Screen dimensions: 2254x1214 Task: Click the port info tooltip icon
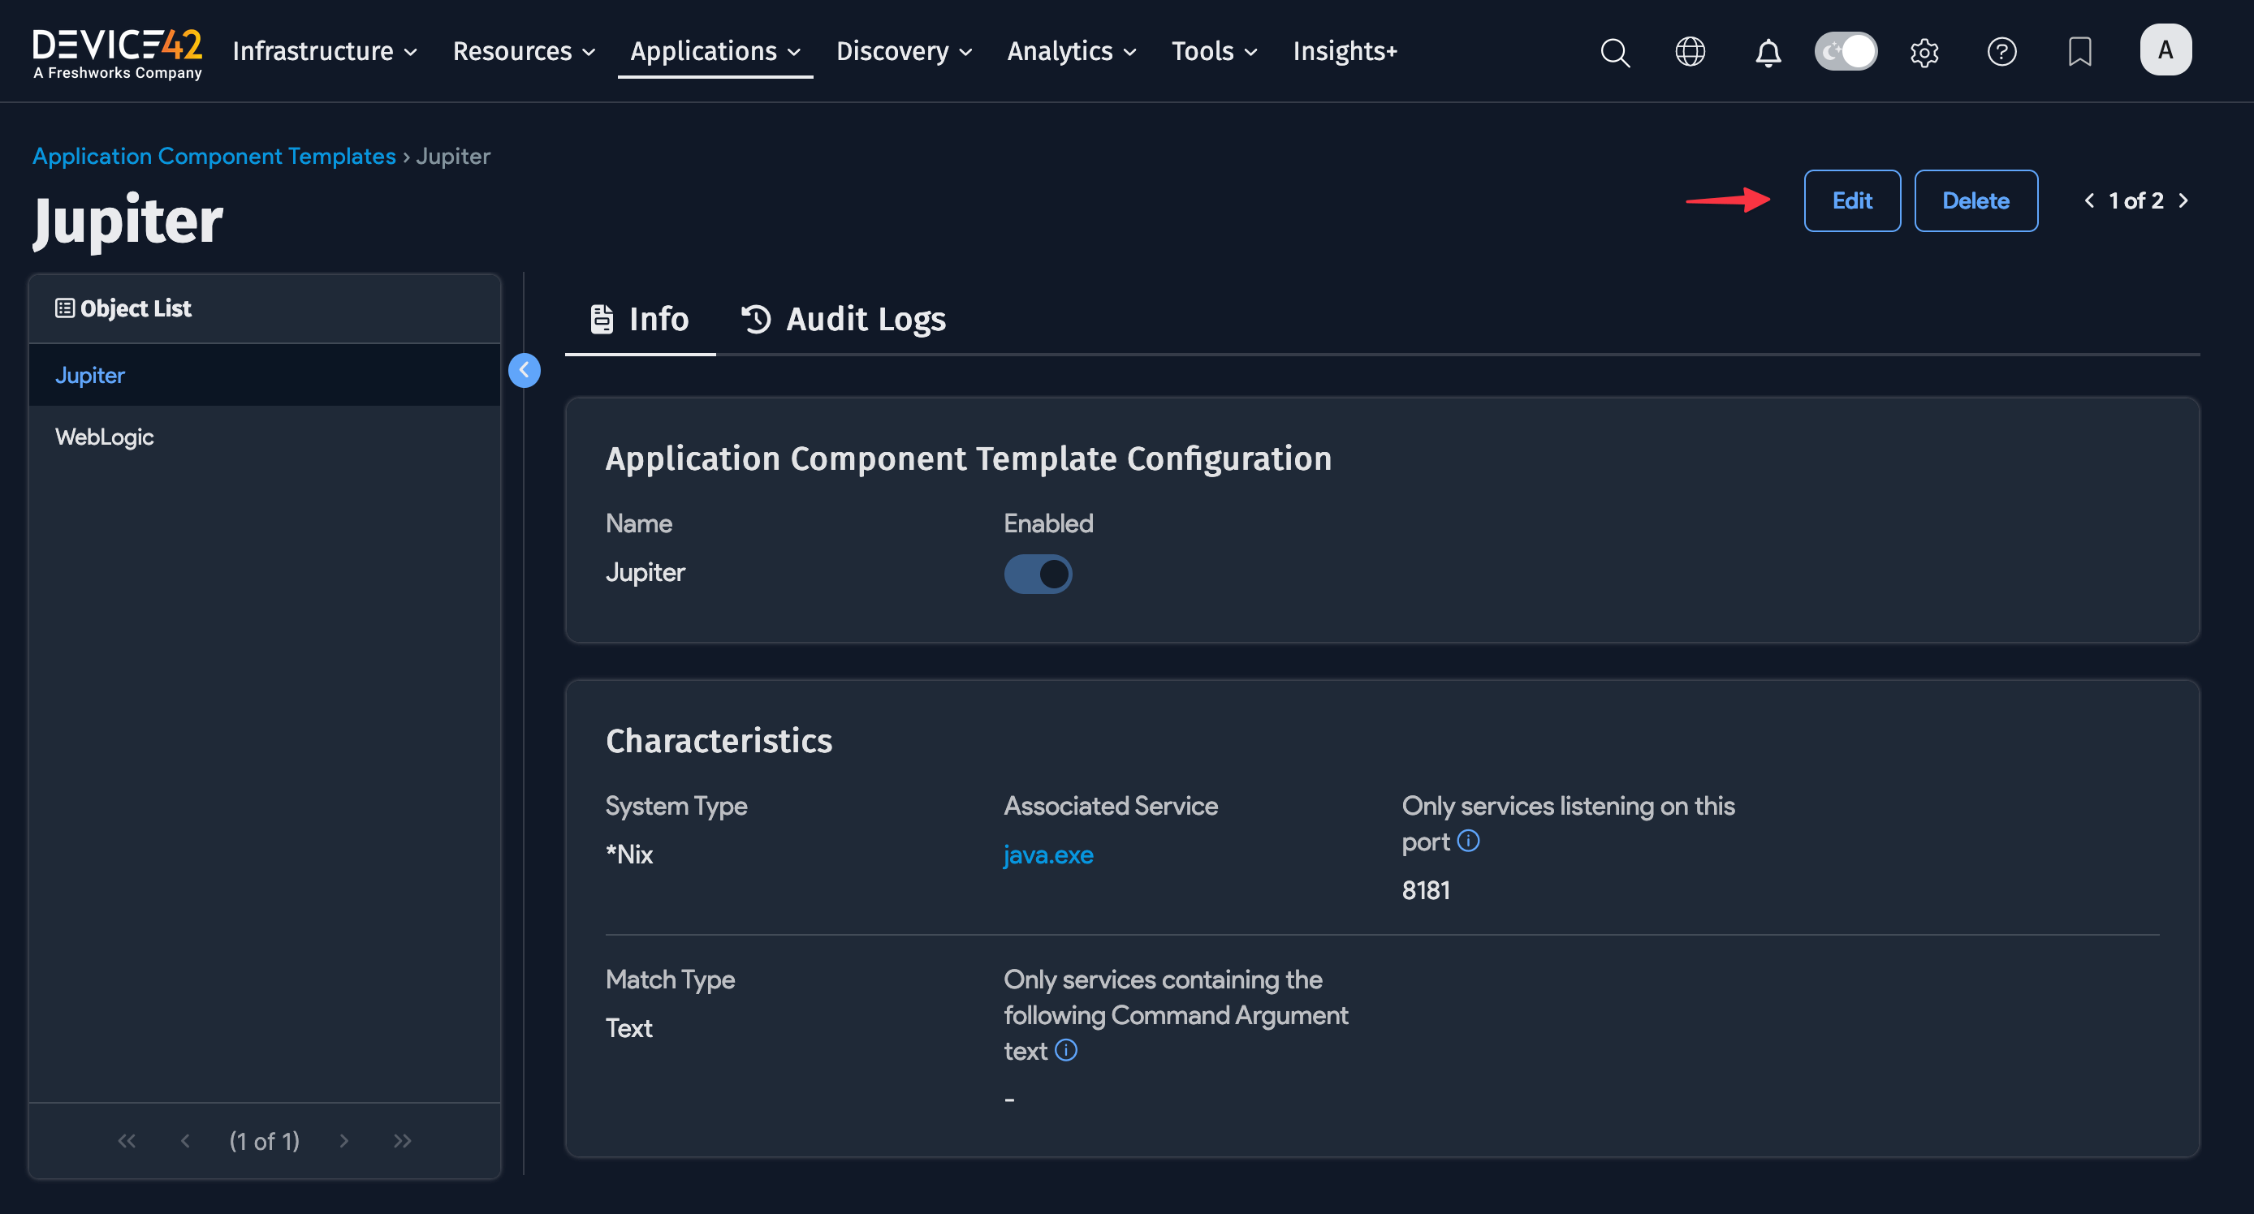pyautogui.click(x=1470, y=842)
